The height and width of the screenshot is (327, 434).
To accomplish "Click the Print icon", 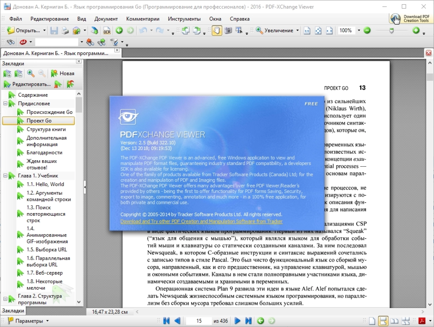I will click(x=65, y=30).
